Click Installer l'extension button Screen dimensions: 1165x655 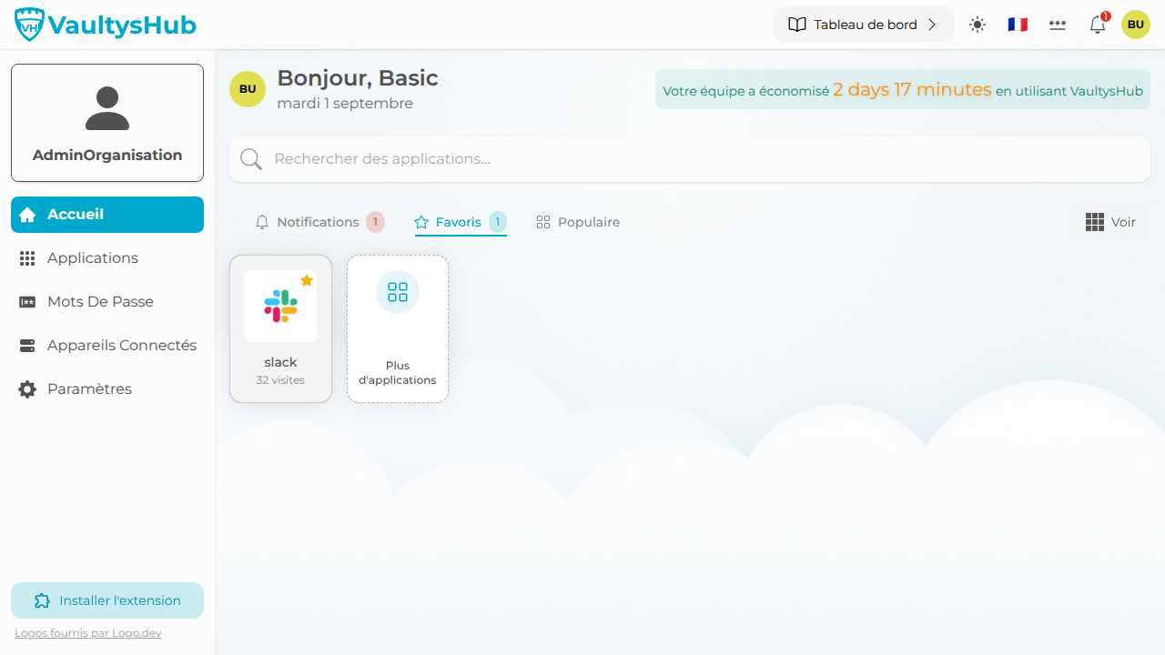(107, 600)
